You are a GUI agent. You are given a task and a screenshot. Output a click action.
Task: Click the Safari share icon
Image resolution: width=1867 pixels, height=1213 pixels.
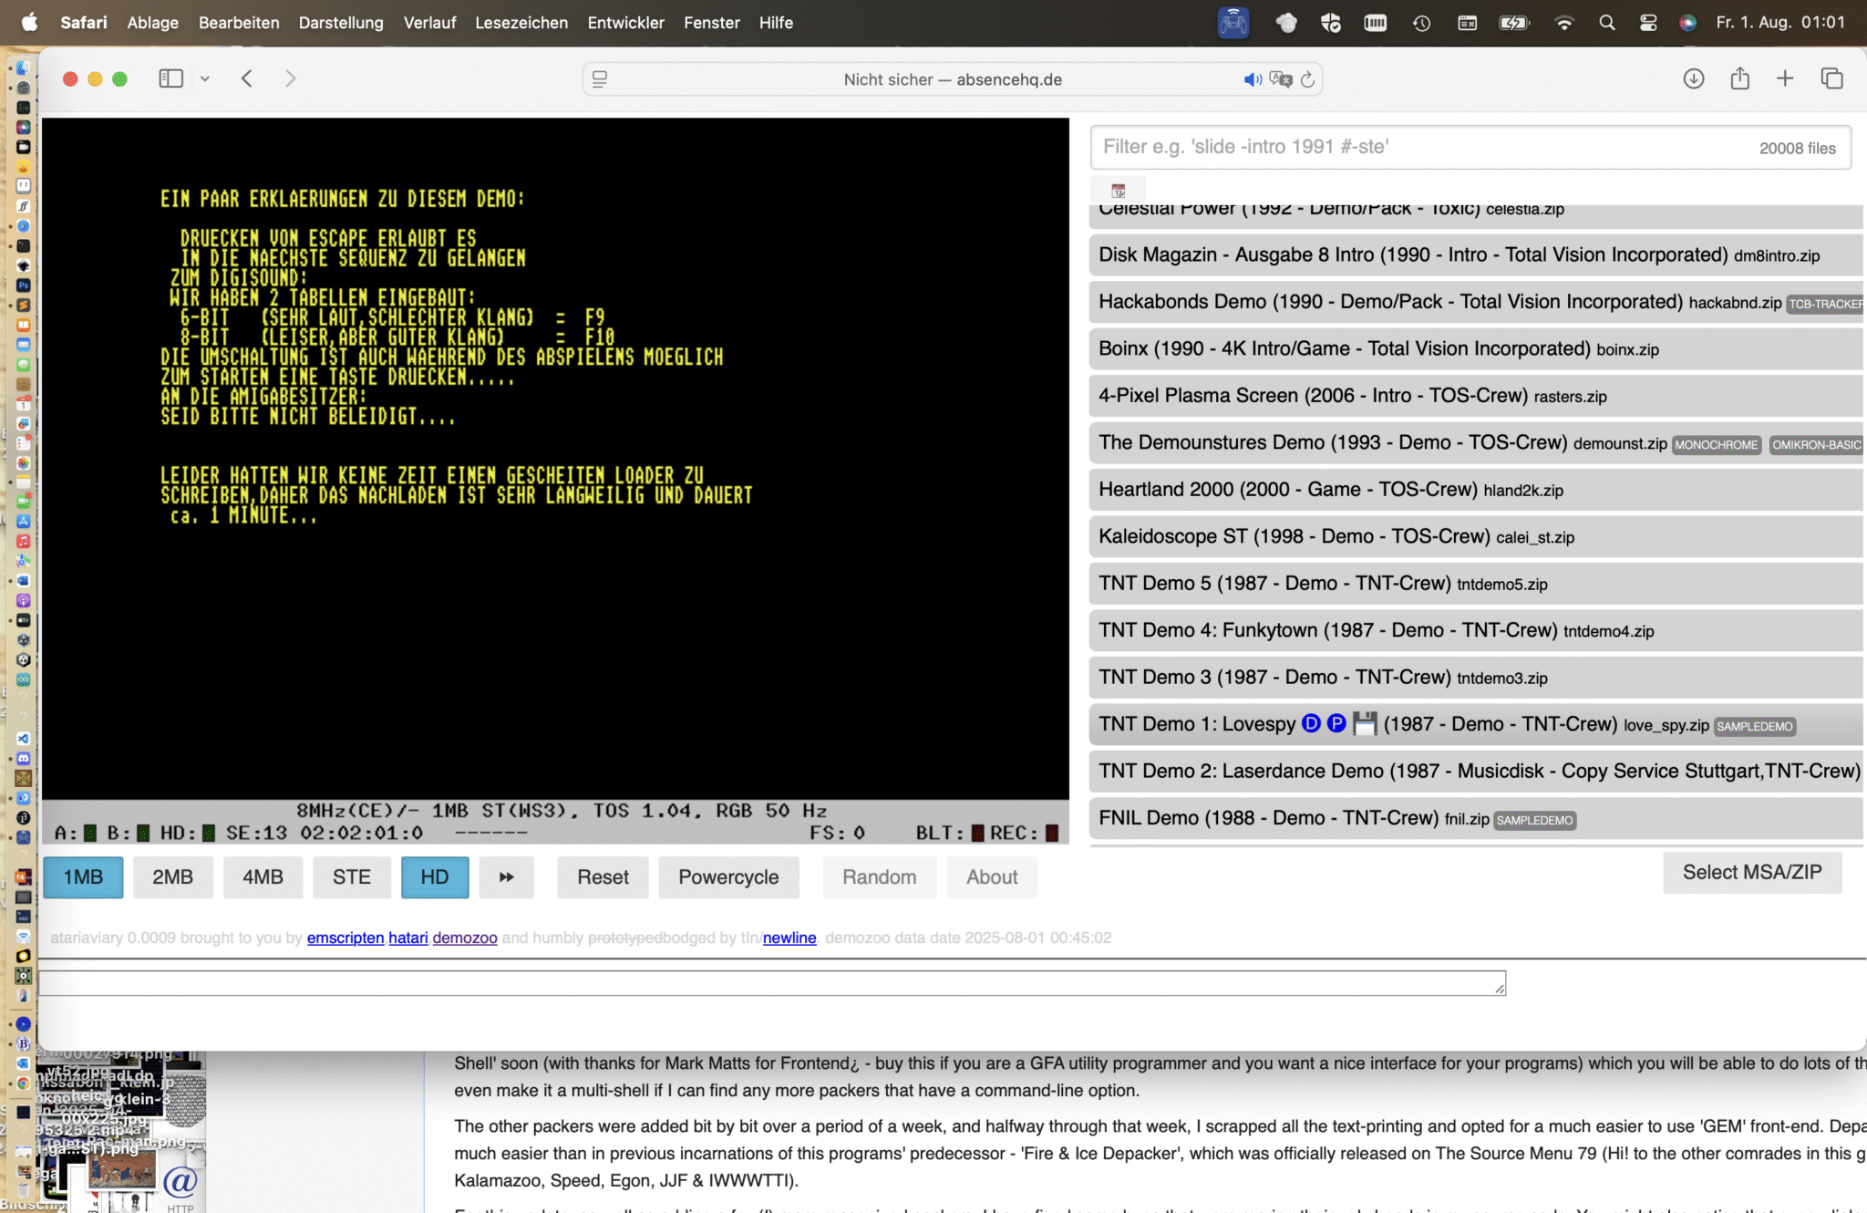(x=1739, y=78)
